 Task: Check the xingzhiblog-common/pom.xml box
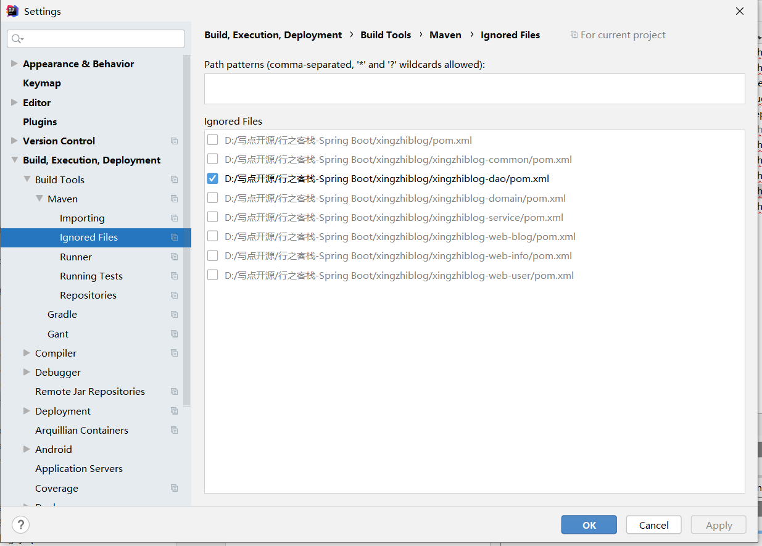(x=212, y=159)
